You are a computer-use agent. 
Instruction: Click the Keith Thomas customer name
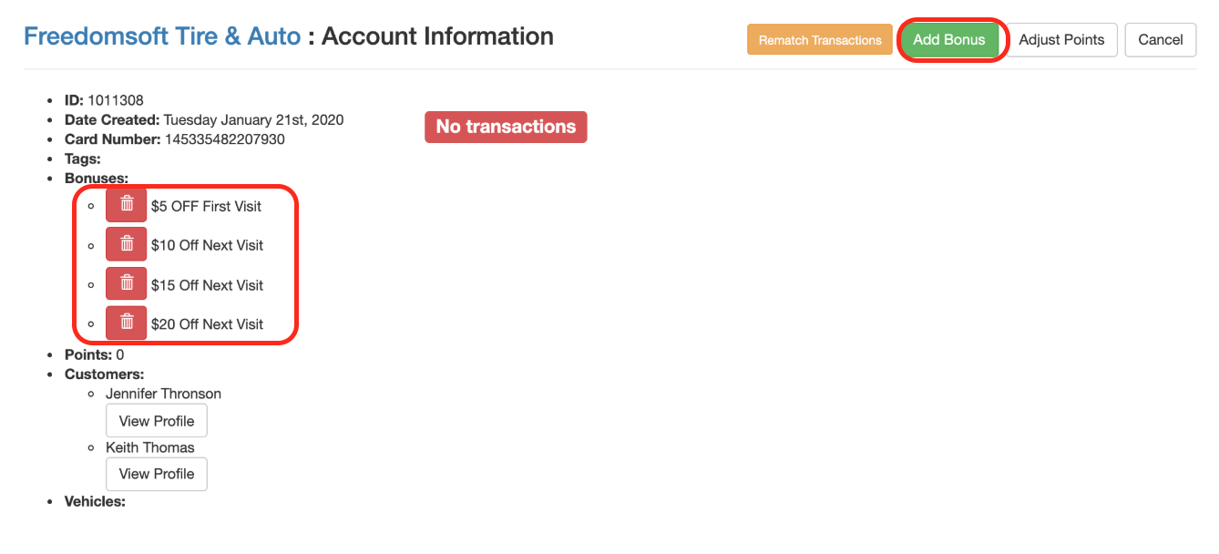(x=150, y=447)
